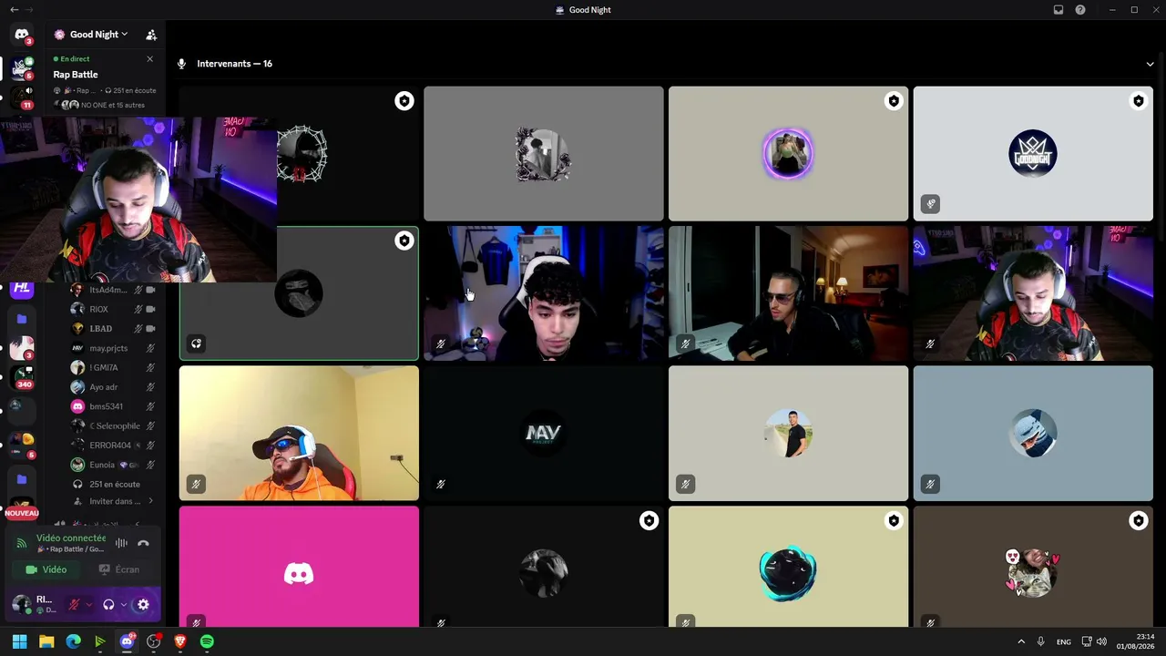
Task: Open Discord direct messages home icon
Action: (x=22, y=35)
